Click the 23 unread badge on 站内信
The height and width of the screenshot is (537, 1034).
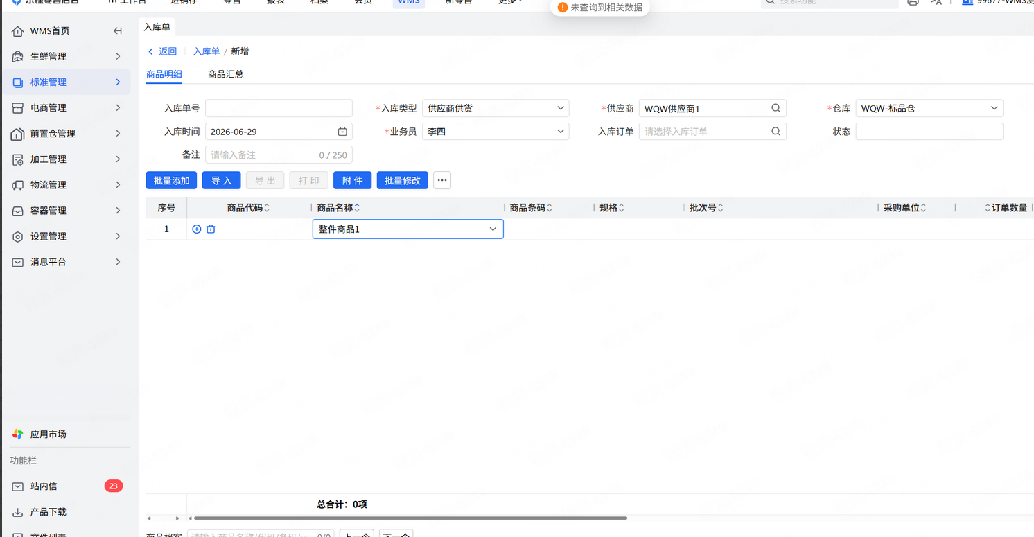coord(114,486)
